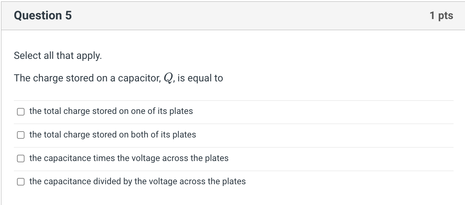
Task: Click the first answer row text
Action: (111, 111)
